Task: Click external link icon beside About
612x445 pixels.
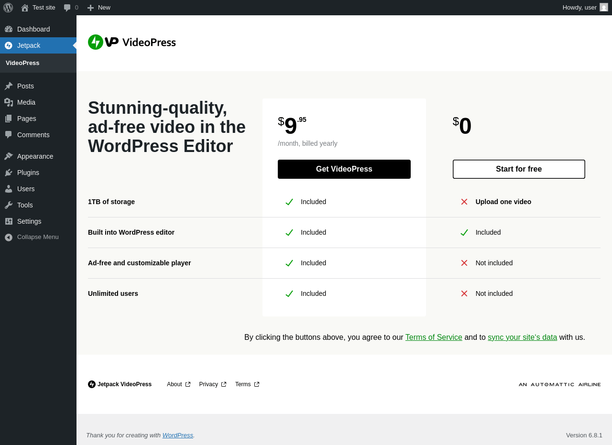Action: tap(188, 384)
